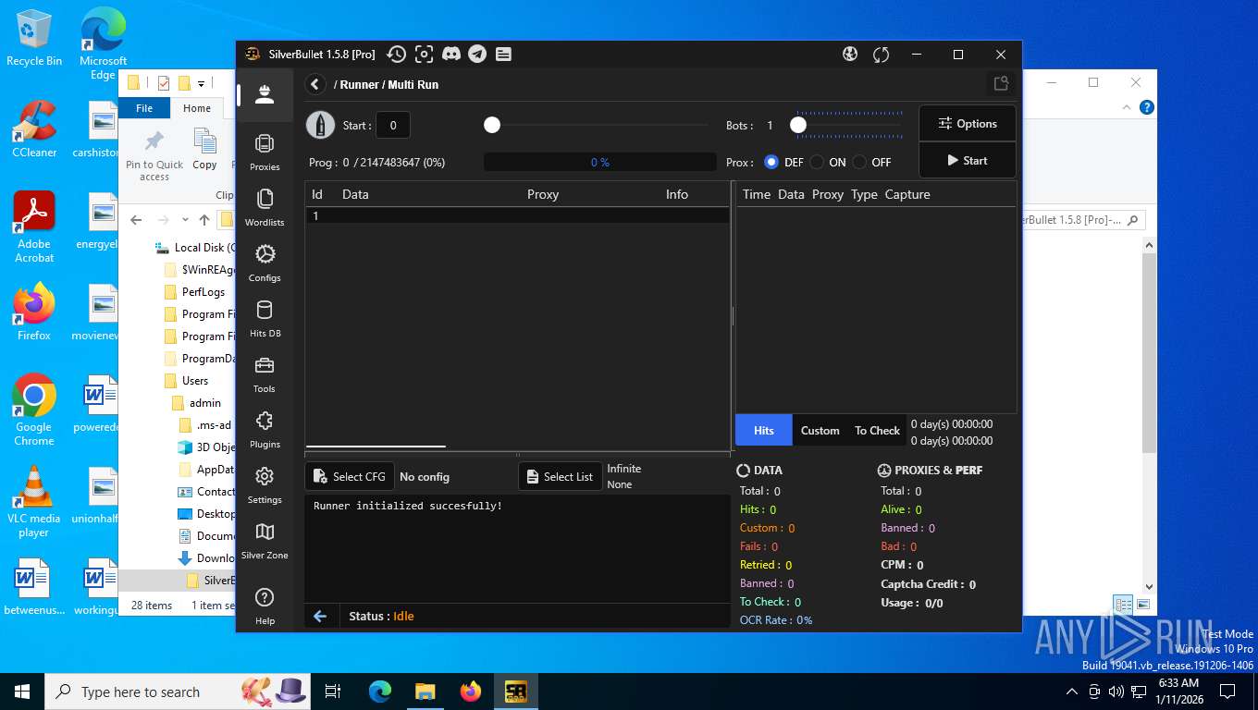Click the back arrow beside Status
This screenshot has width=1258, height=710.
click(320, 616)
